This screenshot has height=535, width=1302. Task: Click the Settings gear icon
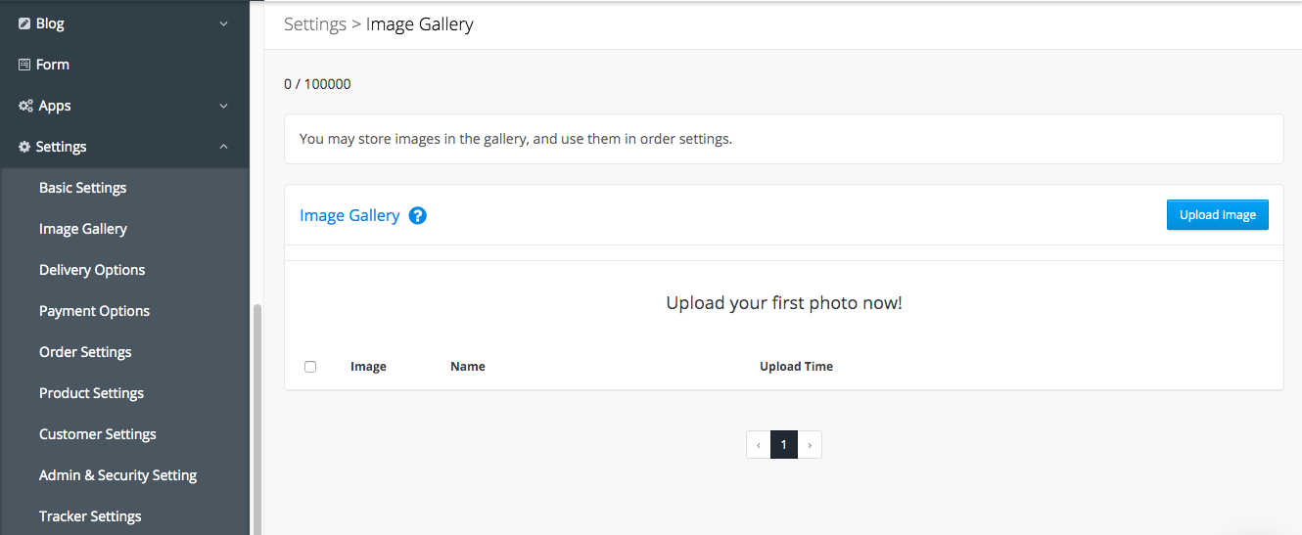pyautogui.click(x=24, y=147)
